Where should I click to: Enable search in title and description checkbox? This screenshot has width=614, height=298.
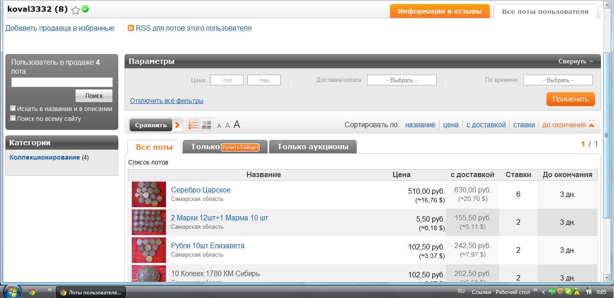(x=13, y=108)
